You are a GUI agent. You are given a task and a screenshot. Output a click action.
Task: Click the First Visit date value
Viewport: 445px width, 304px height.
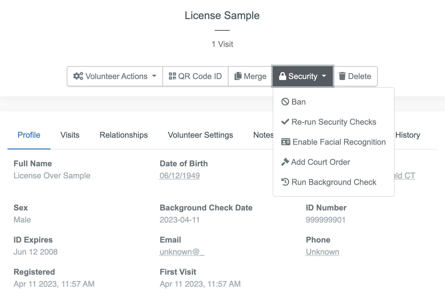point(200,284)
